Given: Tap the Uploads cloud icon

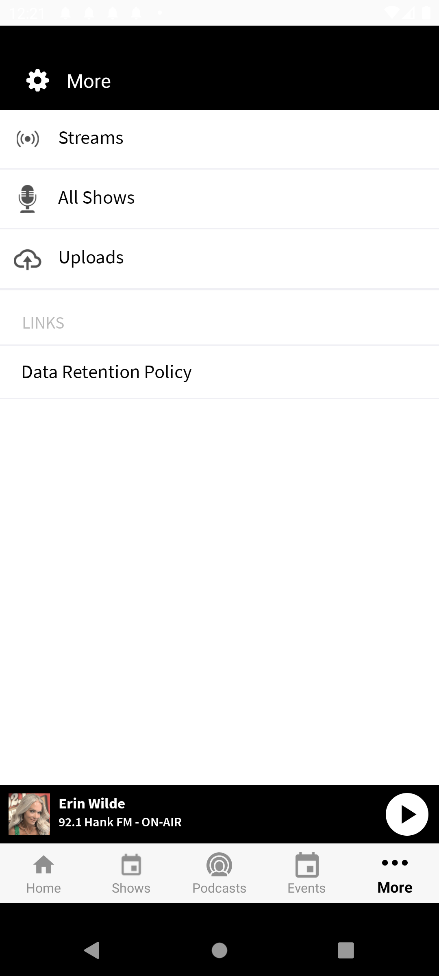Looking at the screenshot, I should coord(28,259).
